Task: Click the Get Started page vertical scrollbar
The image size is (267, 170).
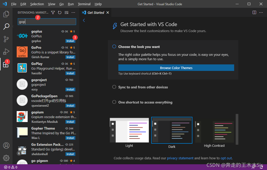Action: [x=237, y=129]
